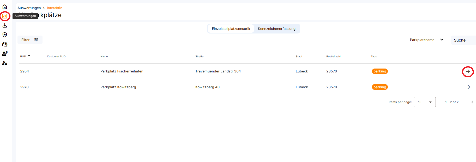Viewport: 476px width, 162px height.
Task: Open the items per page dropdown
Action: [425, 102]
